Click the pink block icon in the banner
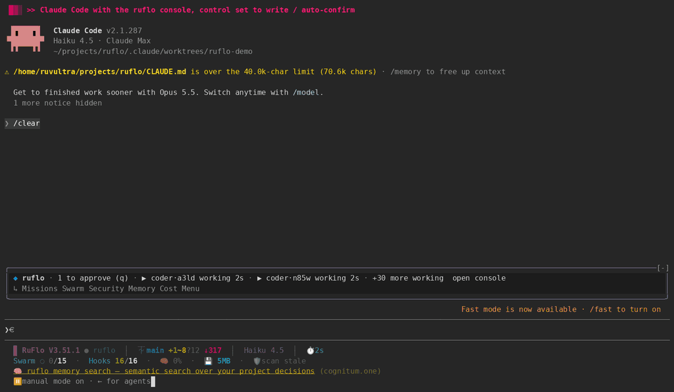This screenshot has height=392, width=674. [15, 10]
